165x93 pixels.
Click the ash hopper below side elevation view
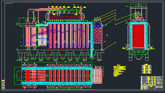tap(138, 54)
